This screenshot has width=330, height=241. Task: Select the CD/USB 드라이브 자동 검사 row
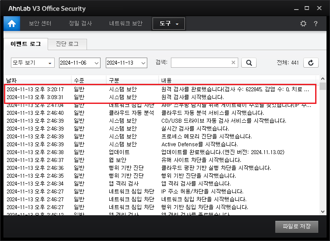[160, 120]
